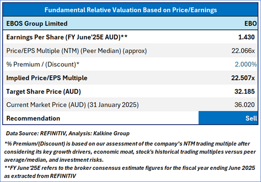Select the EBOS Group Limited company name
This screenshot has width=261, height=182.
[x=37, y=23]
